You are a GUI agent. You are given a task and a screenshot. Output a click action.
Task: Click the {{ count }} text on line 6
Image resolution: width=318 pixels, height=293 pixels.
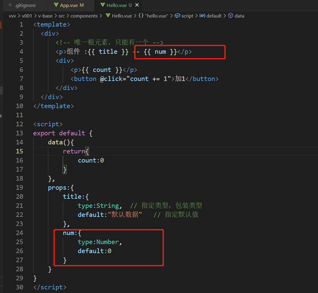(x=102, y=70)
